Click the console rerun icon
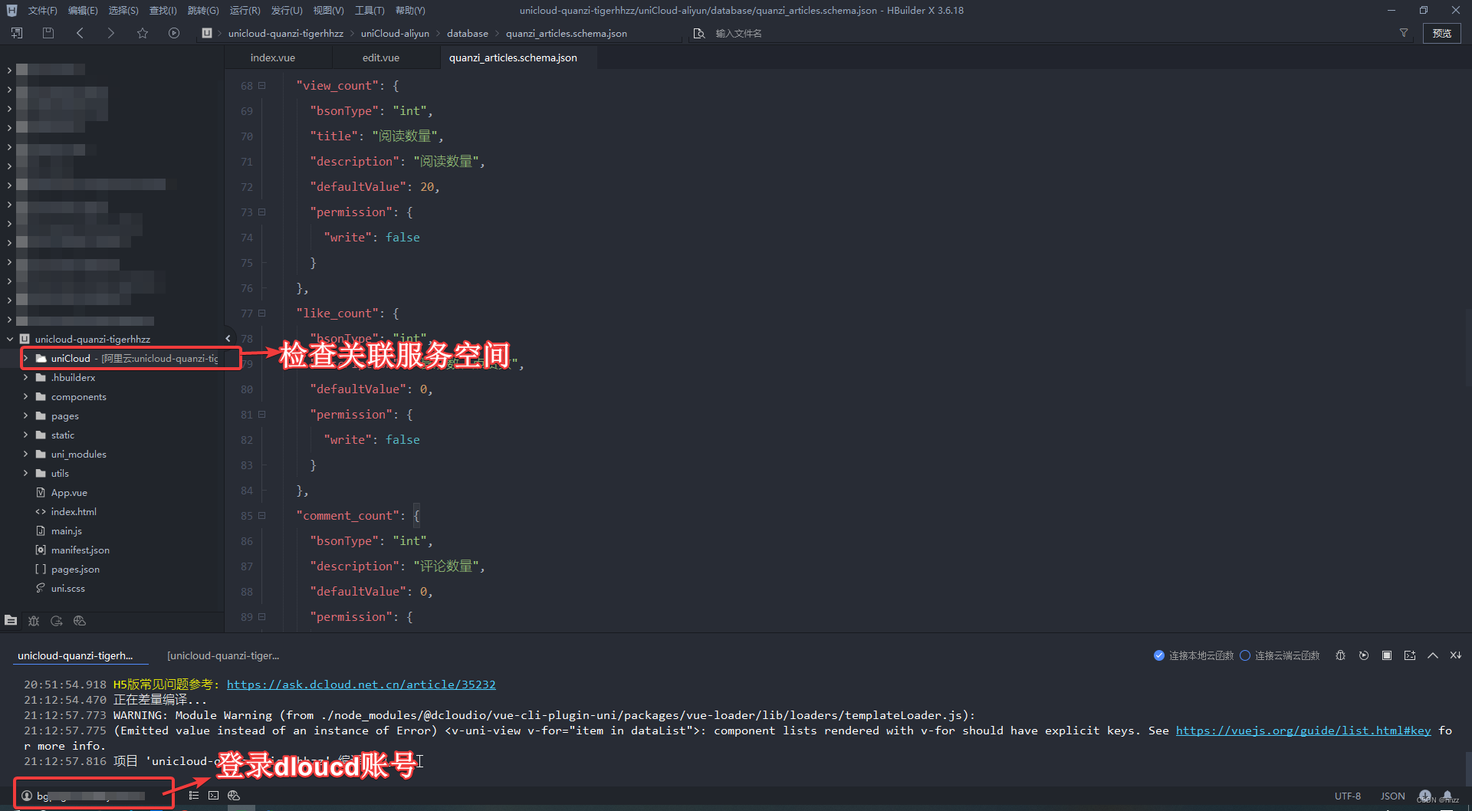This screenshot has width=1472, height=811. pos(1364,655)
